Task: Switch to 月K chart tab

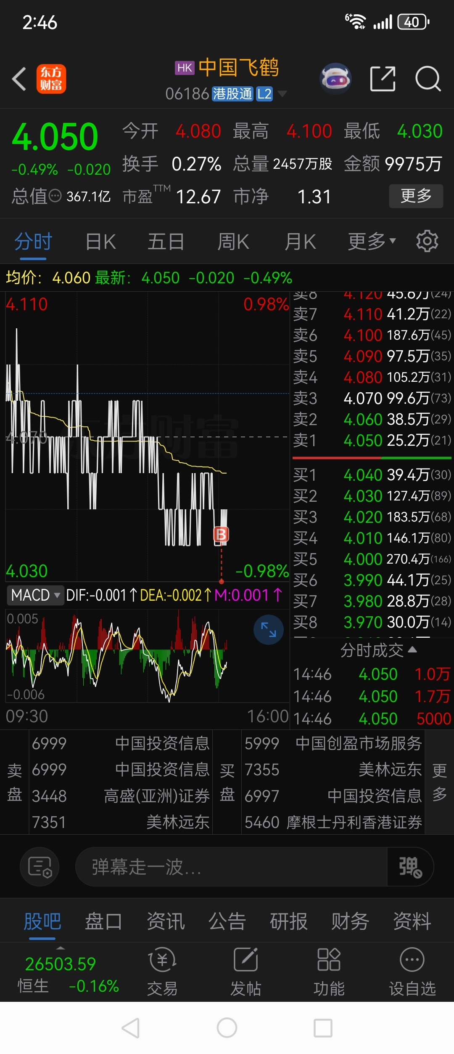Action: coord(300,242)
